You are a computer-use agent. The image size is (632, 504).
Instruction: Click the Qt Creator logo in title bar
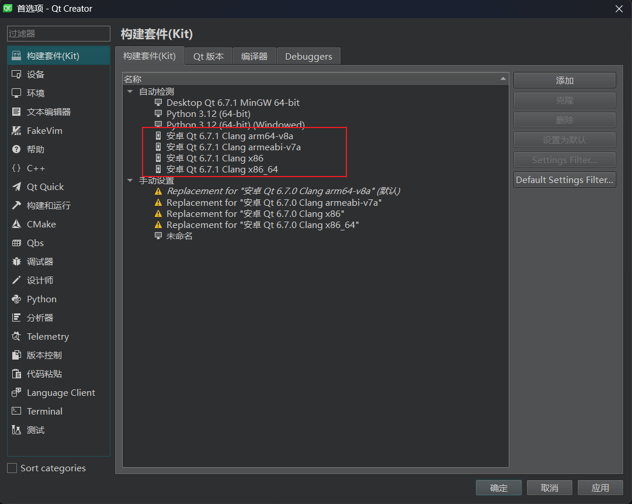point(8,8)
